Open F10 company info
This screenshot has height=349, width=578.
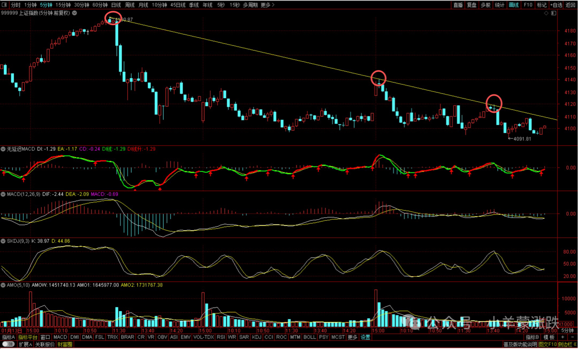coord(528,5)
